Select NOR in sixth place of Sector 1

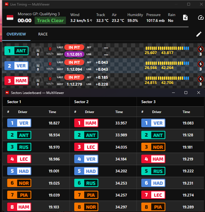pos(19,183)
